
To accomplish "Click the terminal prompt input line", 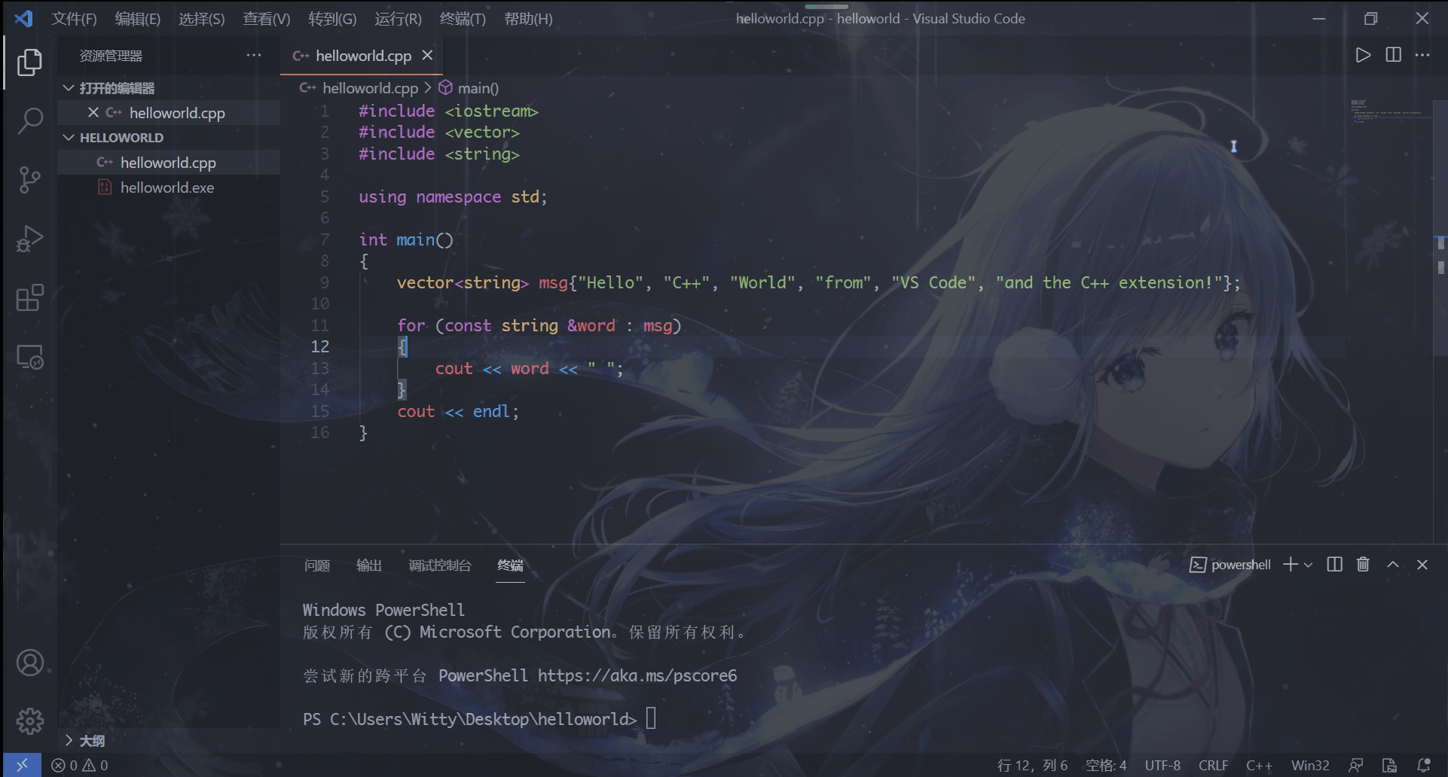I will click(x=479, y=719).
